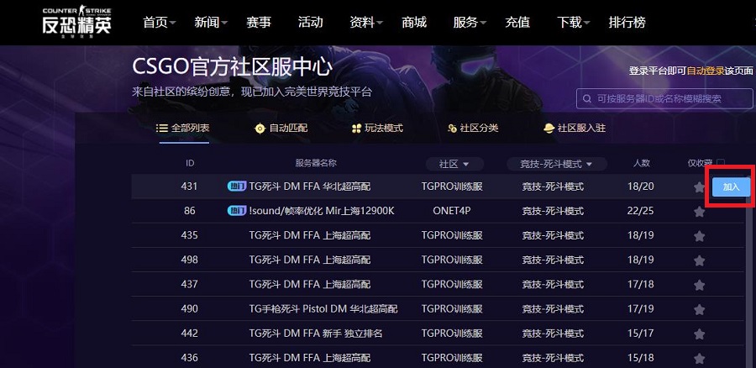Click the 全部列表 list icon
The image size is (756, 368).
tap(162, 129)
